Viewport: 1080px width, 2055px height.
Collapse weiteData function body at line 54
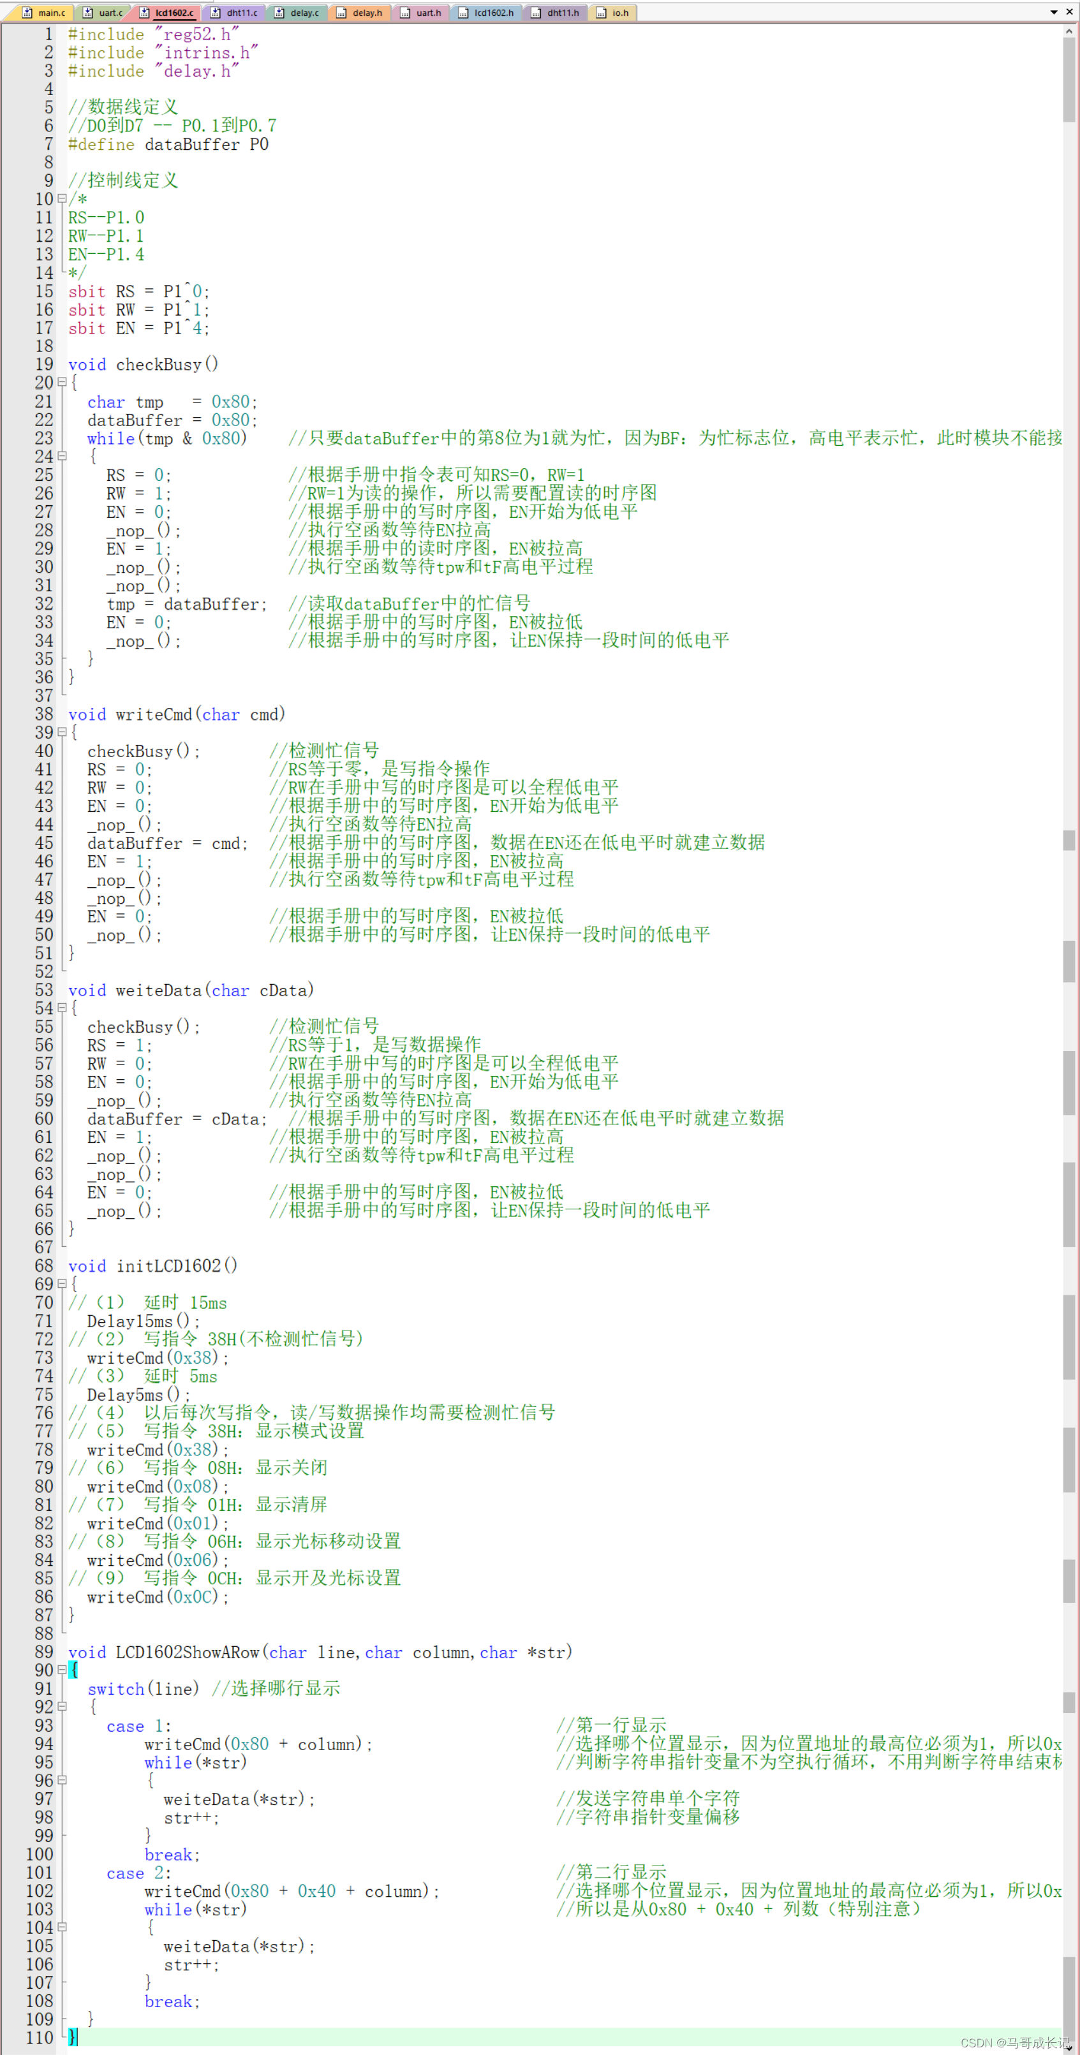pyautogui.click(x=63, y=1008)
